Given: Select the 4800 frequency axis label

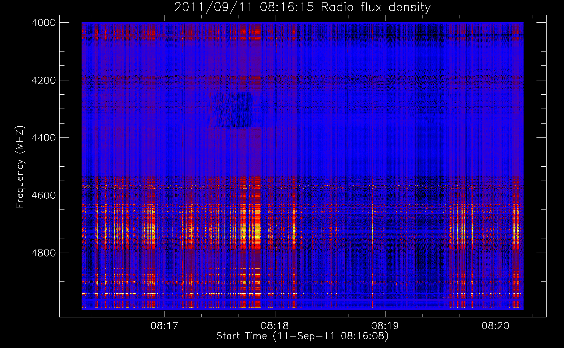Looking at the screenshot, I should (44, 253).
